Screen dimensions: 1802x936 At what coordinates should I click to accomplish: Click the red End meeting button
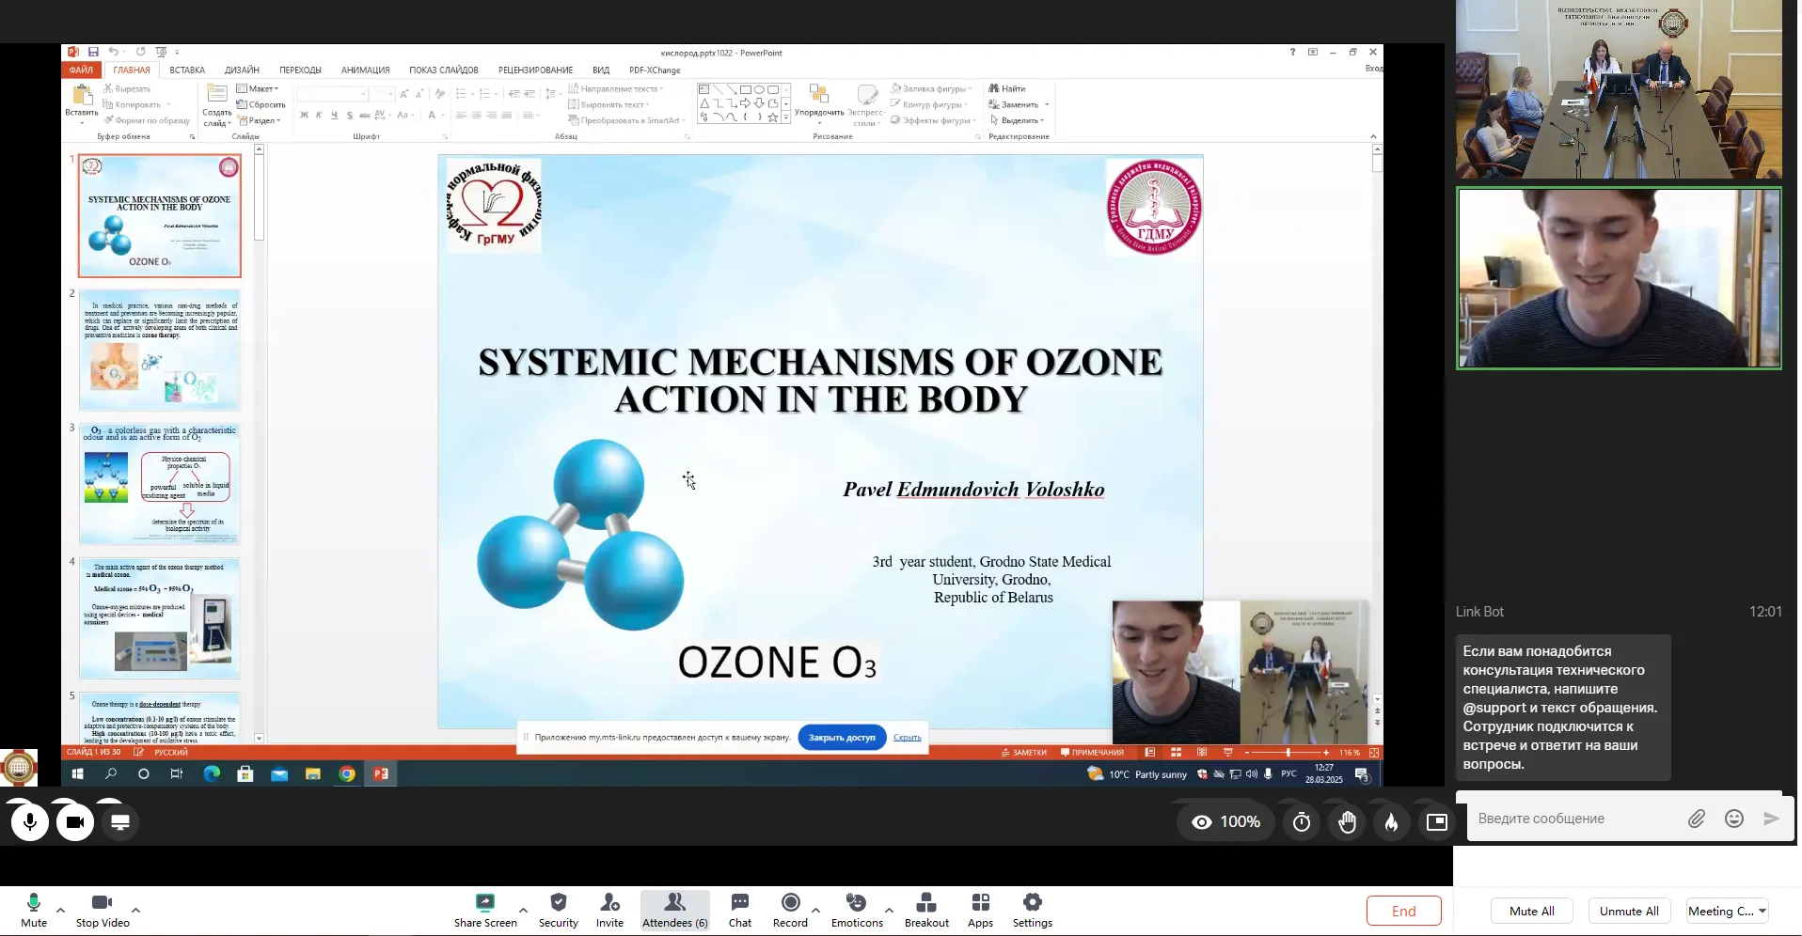1403,911
